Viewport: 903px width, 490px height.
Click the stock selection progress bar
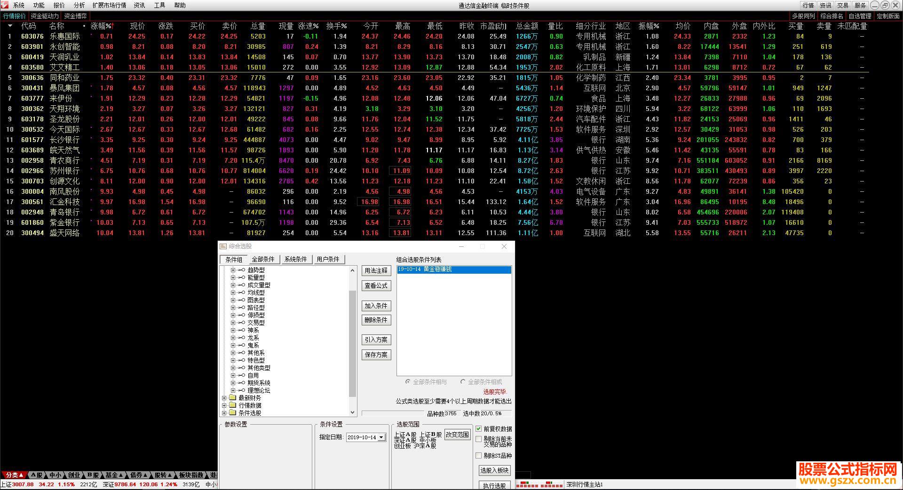[x=393, y=413]
